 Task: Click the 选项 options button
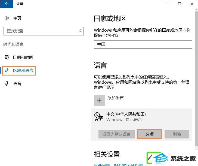tap(149, 134)
